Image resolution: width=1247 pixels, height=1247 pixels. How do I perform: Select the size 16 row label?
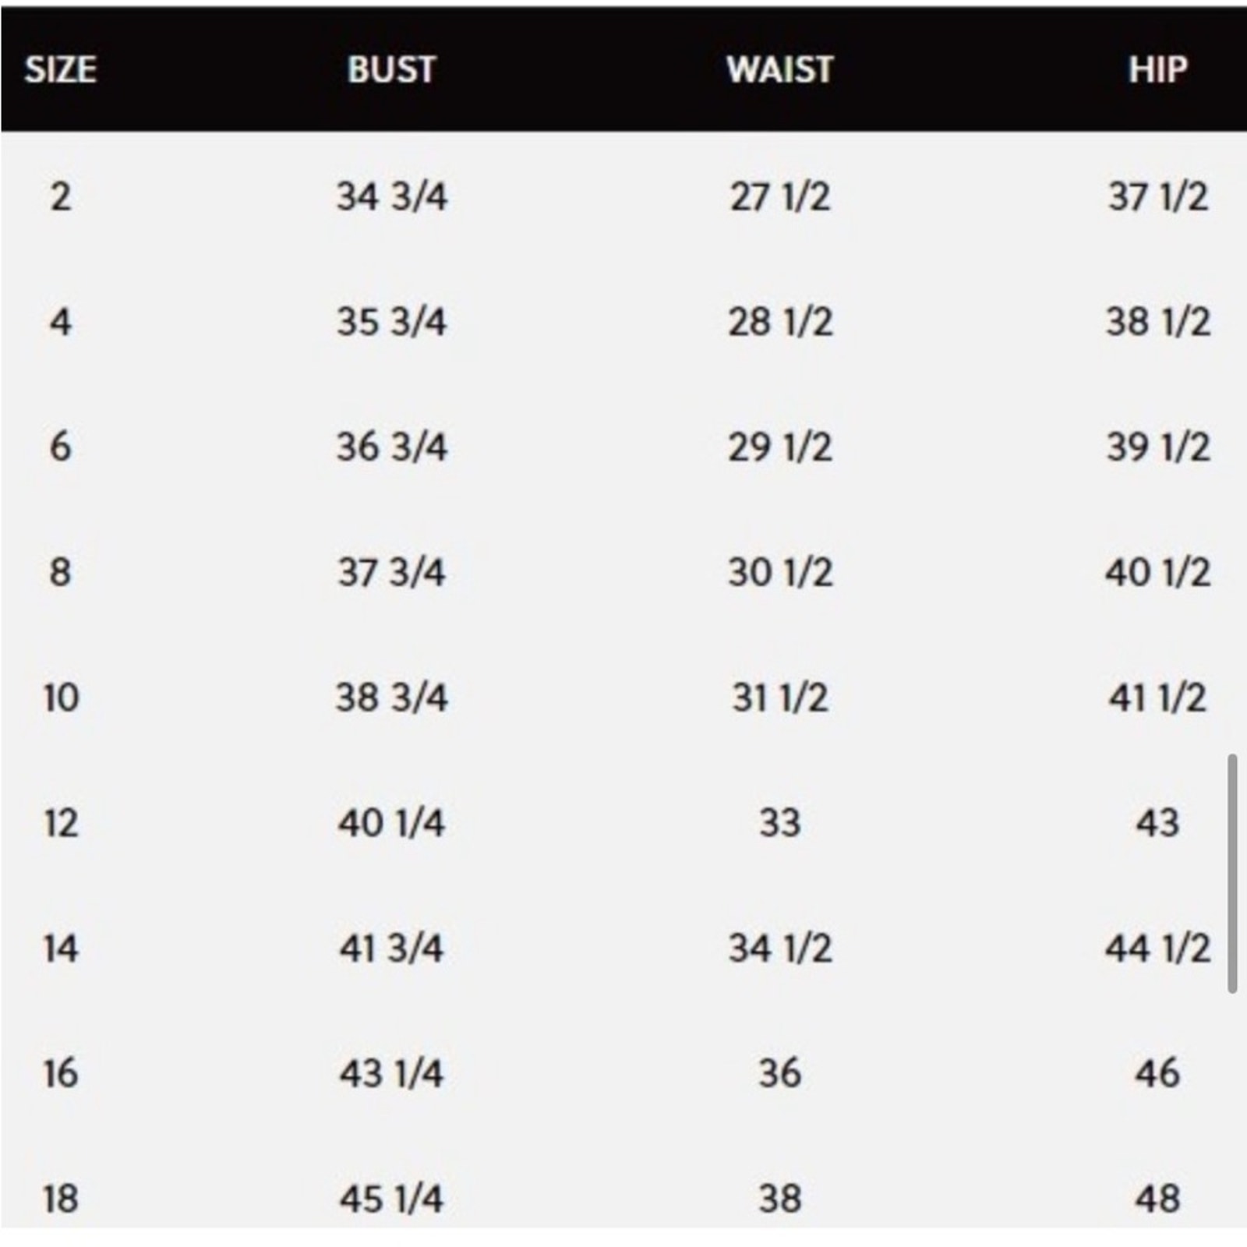(61, 1073)
